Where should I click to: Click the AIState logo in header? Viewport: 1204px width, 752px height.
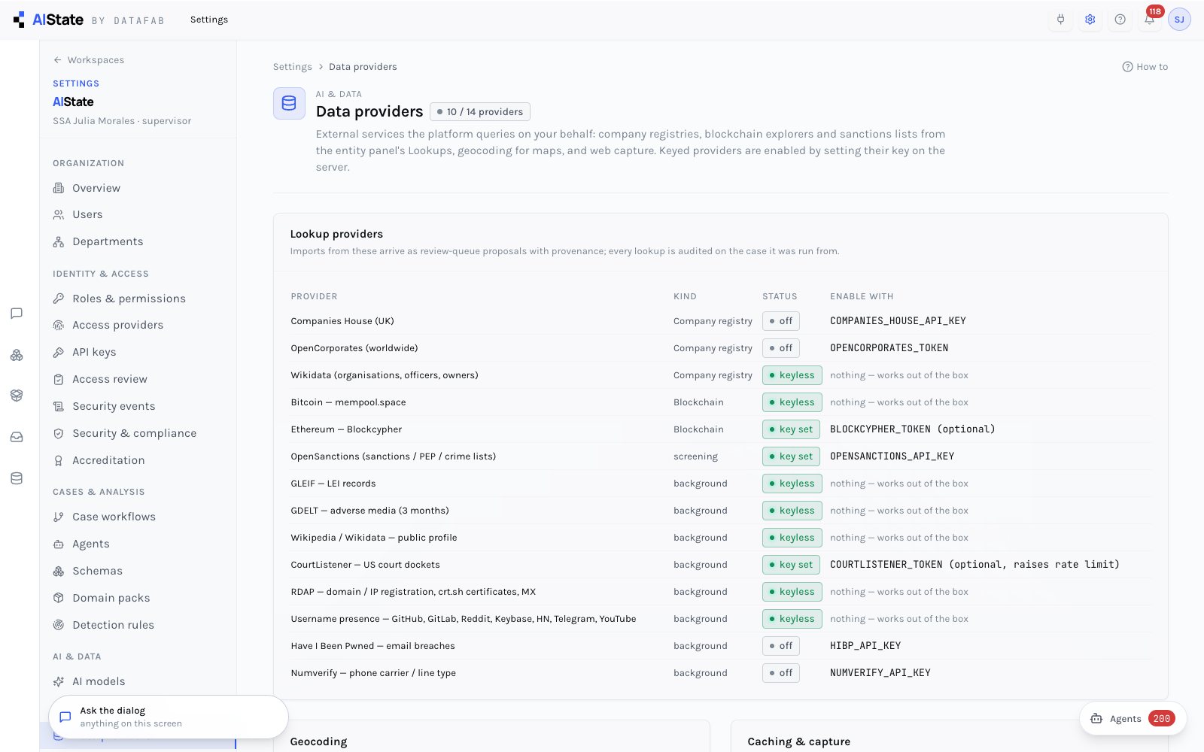tap(48, 20)
